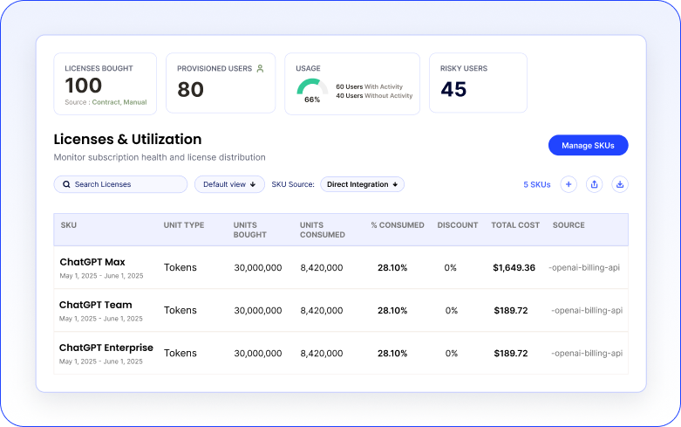Click 40 Users Without Activity text
The image size is (681, 427).
click(374, 96)
